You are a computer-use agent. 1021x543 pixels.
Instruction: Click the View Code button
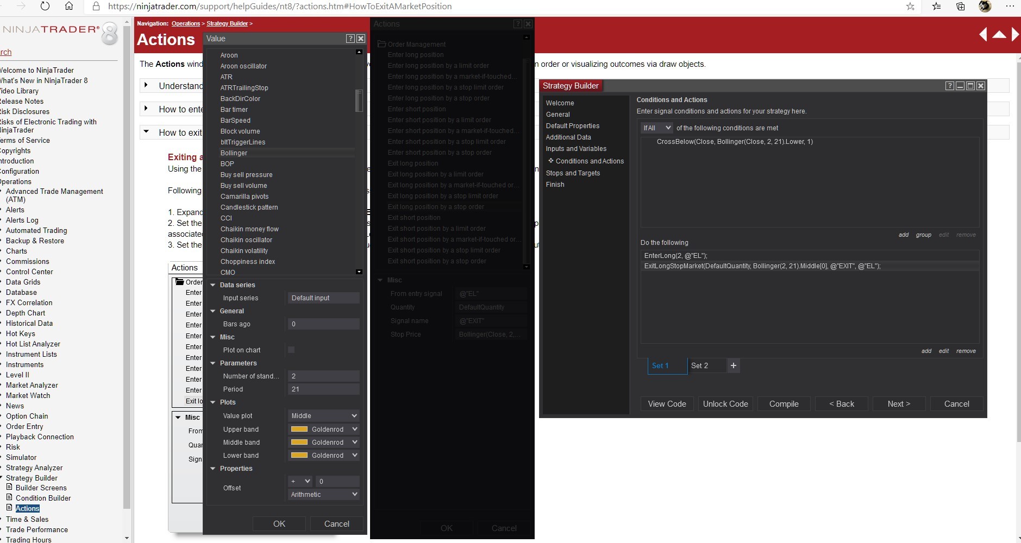[x=667, y=403]
